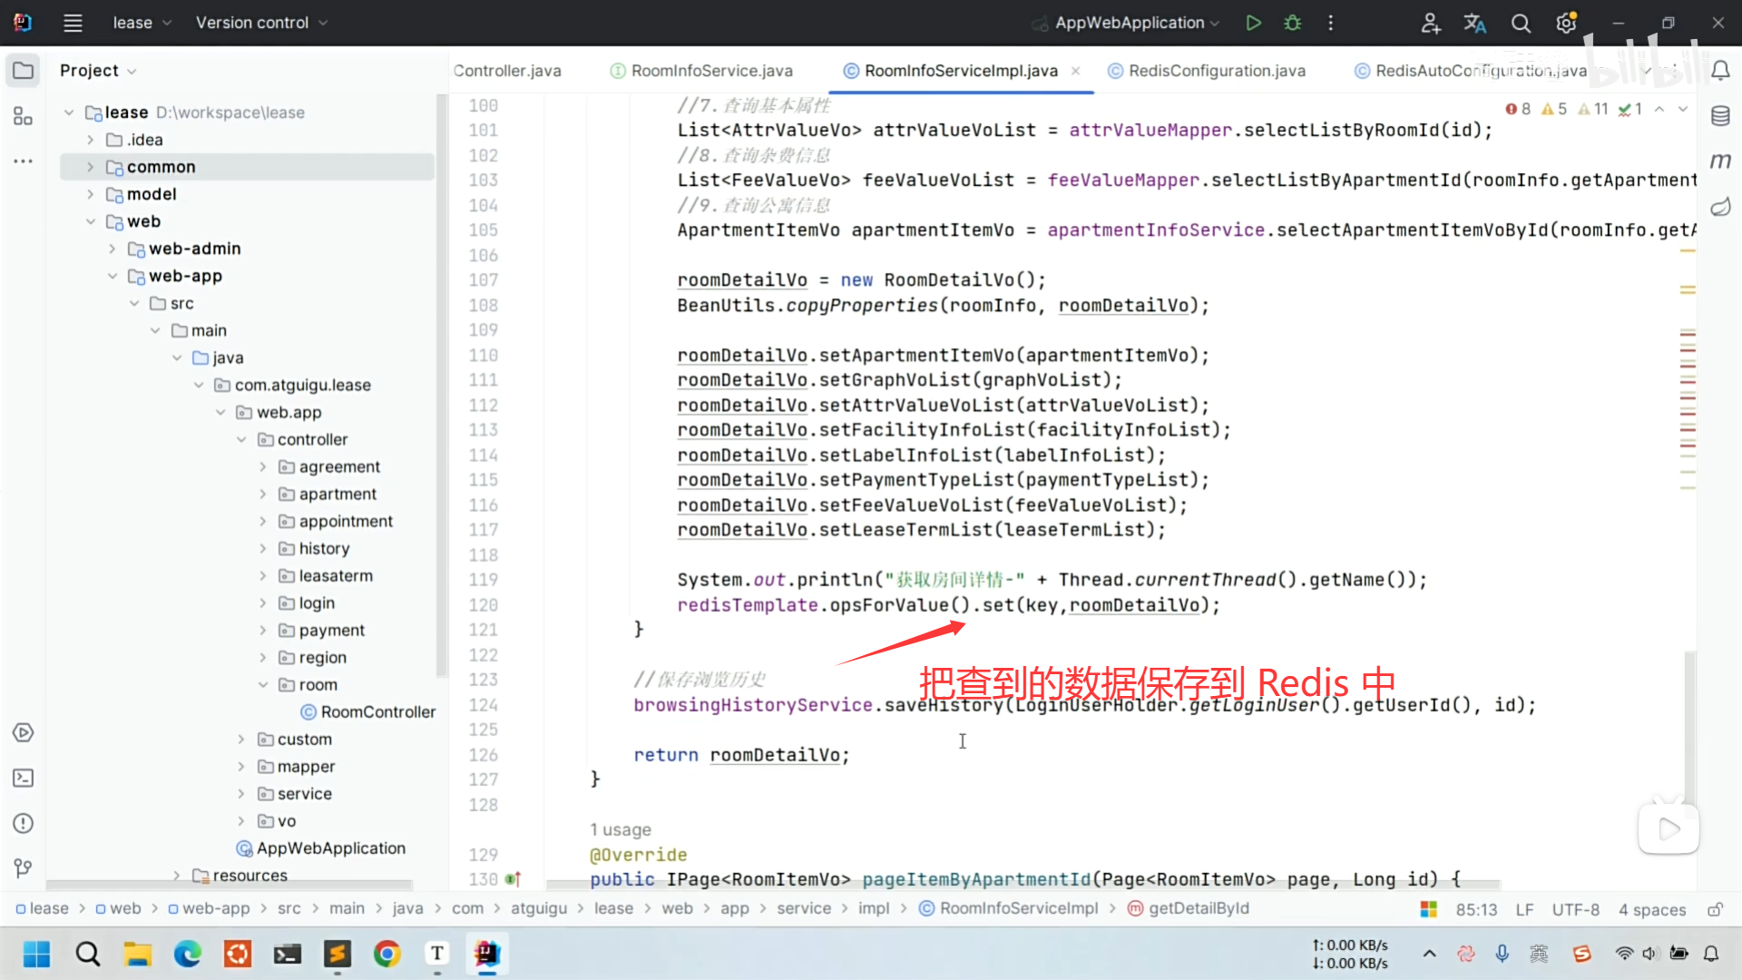Run AppWebApplication with the green play icon
The image size is (1742, 980).
click(1253, 23)
